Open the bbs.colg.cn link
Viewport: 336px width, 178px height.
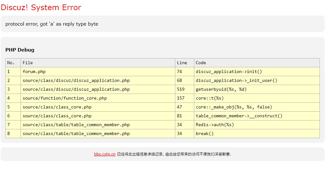[105, 154]
